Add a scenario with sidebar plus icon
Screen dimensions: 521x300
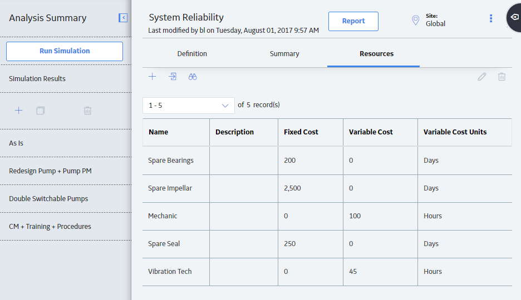[19, 111]
